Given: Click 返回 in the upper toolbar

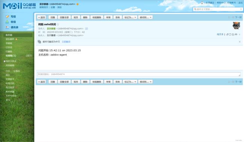Looking at the screenshot, I should (42, 17).
